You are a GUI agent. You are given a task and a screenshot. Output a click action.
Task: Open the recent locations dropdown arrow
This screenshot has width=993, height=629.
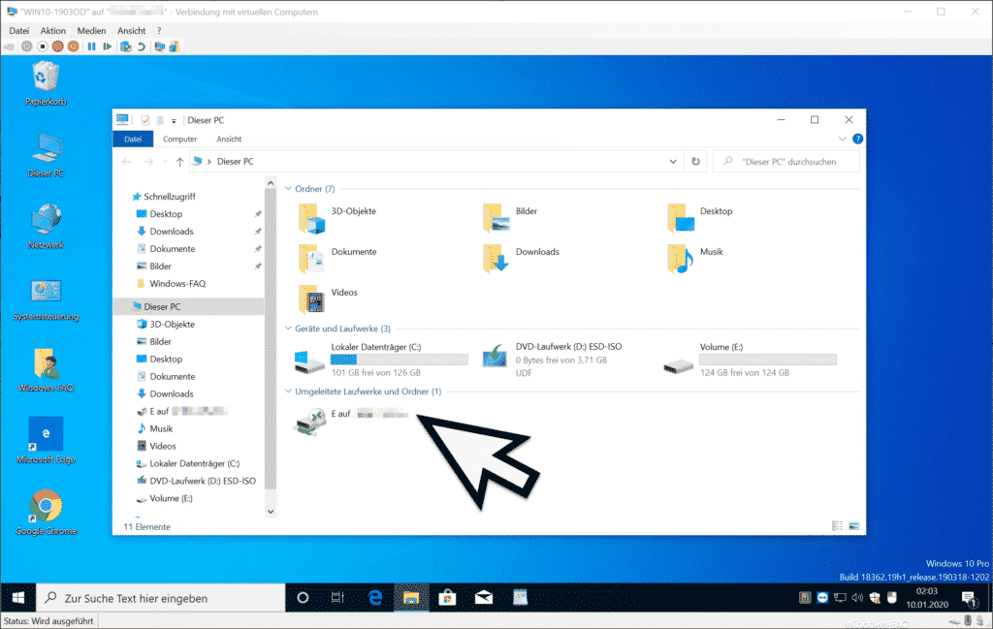pyautogui.click(x=165, y=162)
